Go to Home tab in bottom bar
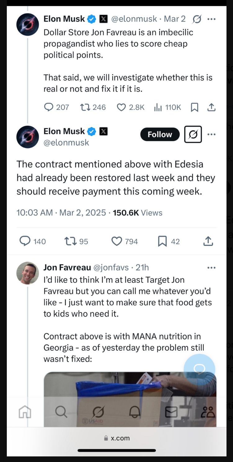The height and width of the screenshot is (462, 233). point(25,412)
